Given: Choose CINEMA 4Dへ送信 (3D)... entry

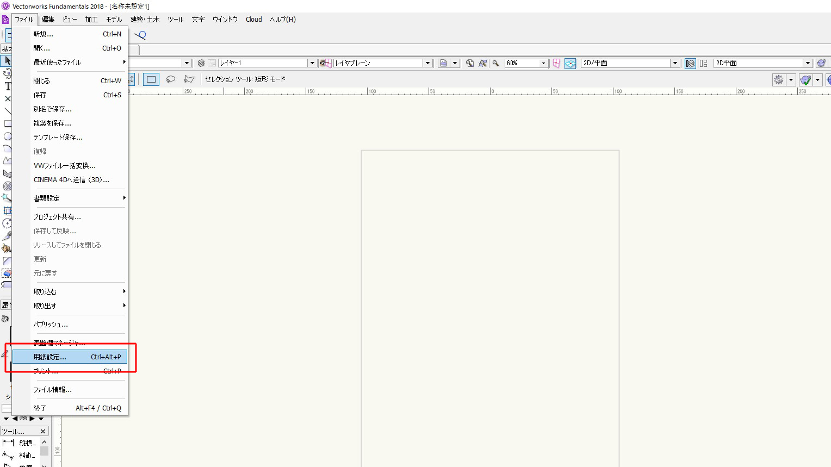Looking at the screenshot, I should [x=70, y=179].
